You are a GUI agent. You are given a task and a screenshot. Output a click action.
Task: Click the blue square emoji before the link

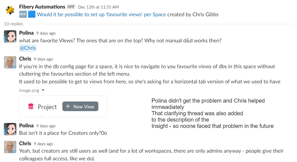(32, 15)
